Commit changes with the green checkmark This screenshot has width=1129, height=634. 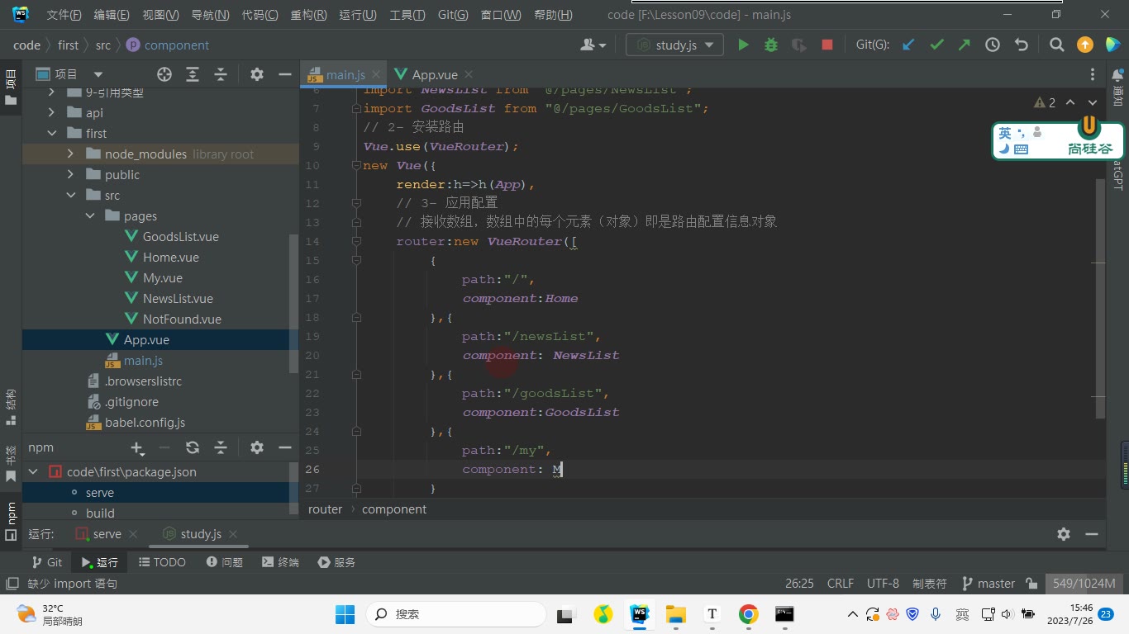tap(936, 45)
